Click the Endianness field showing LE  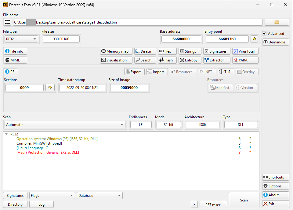pos(141,125)
